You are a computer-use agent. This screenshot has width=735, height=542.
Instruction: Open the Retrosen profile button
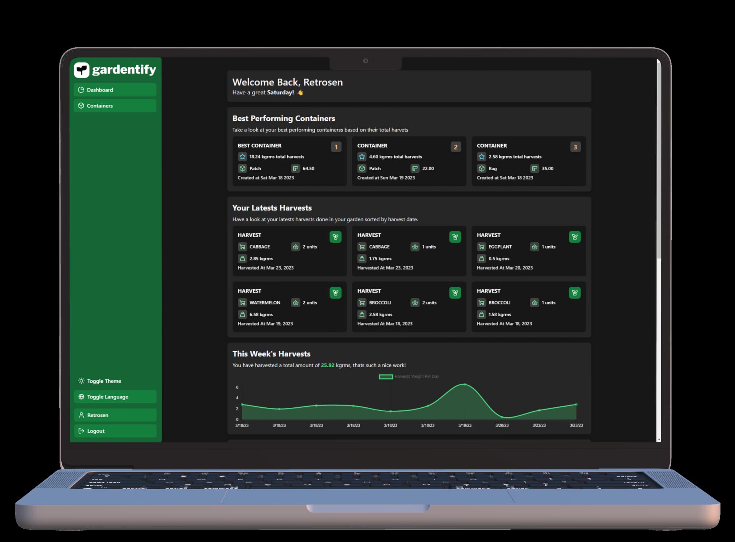(115, 415)
